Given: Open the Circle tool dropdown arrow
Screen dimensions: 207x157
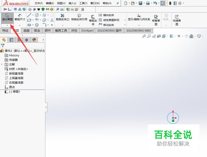Looking at the screenshot, I should pos(40,15).
